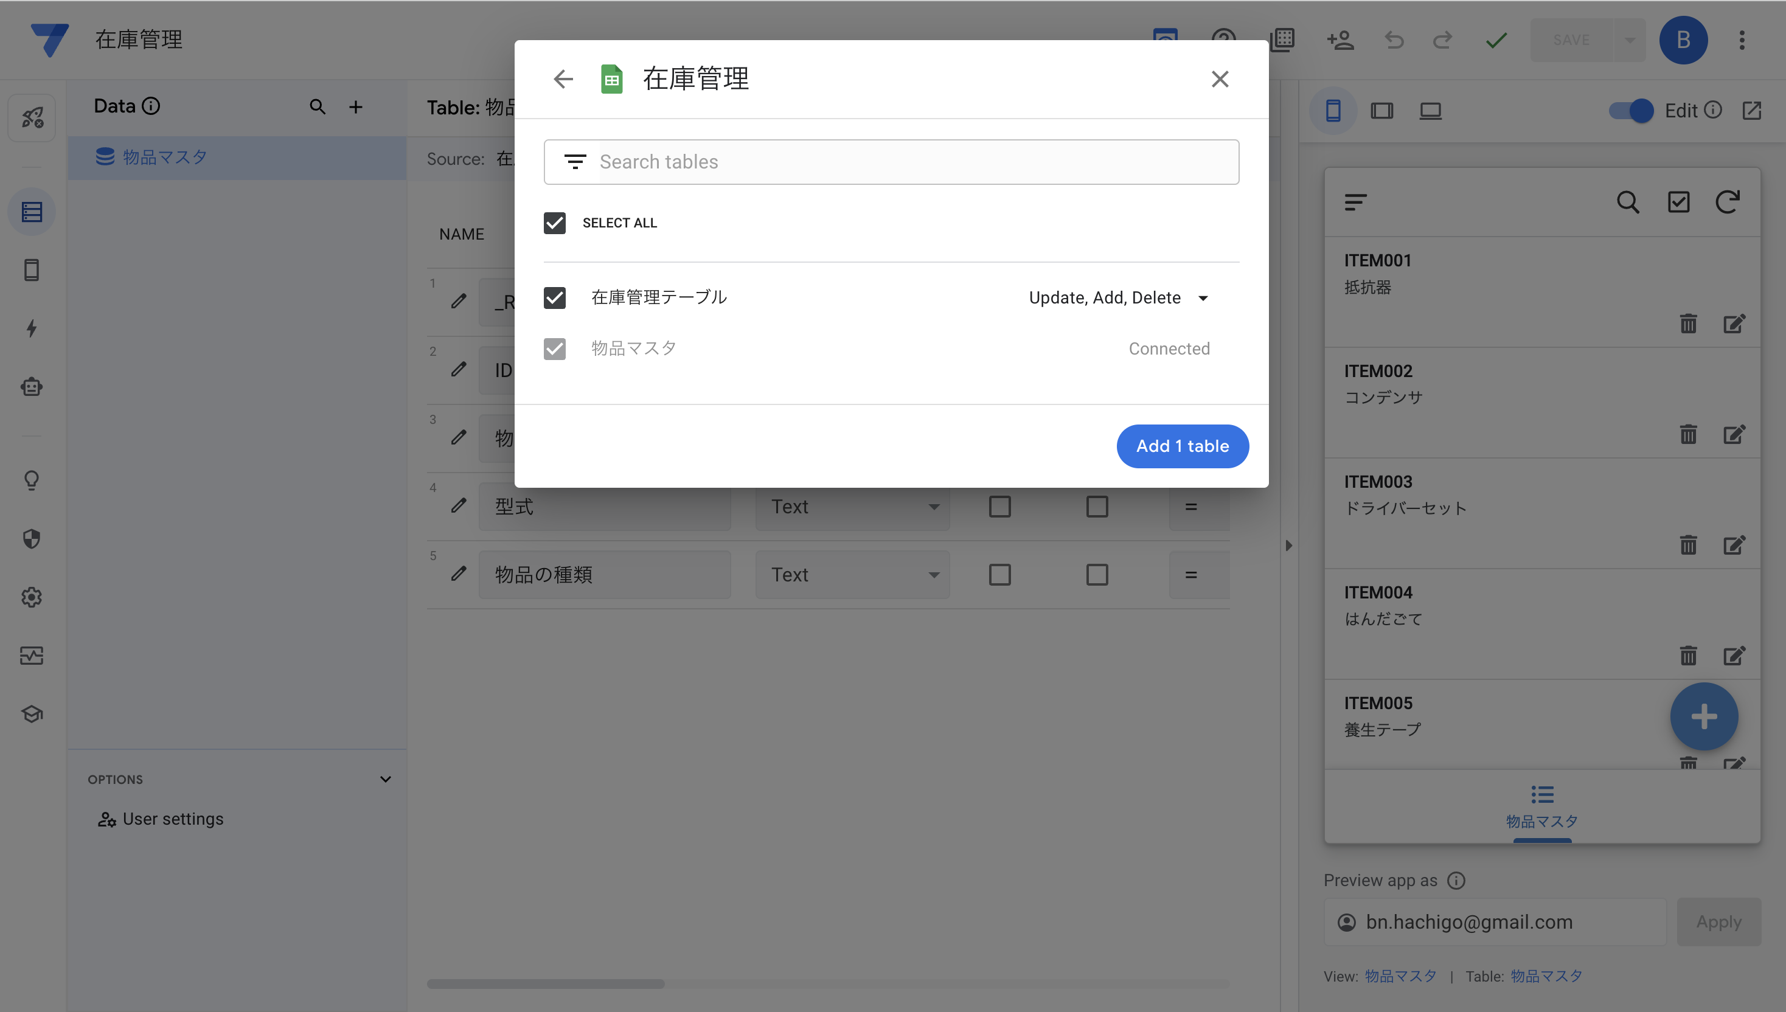Delete ITEM001 using its trash icon

pyautogui.click(x=1688, y=324)
